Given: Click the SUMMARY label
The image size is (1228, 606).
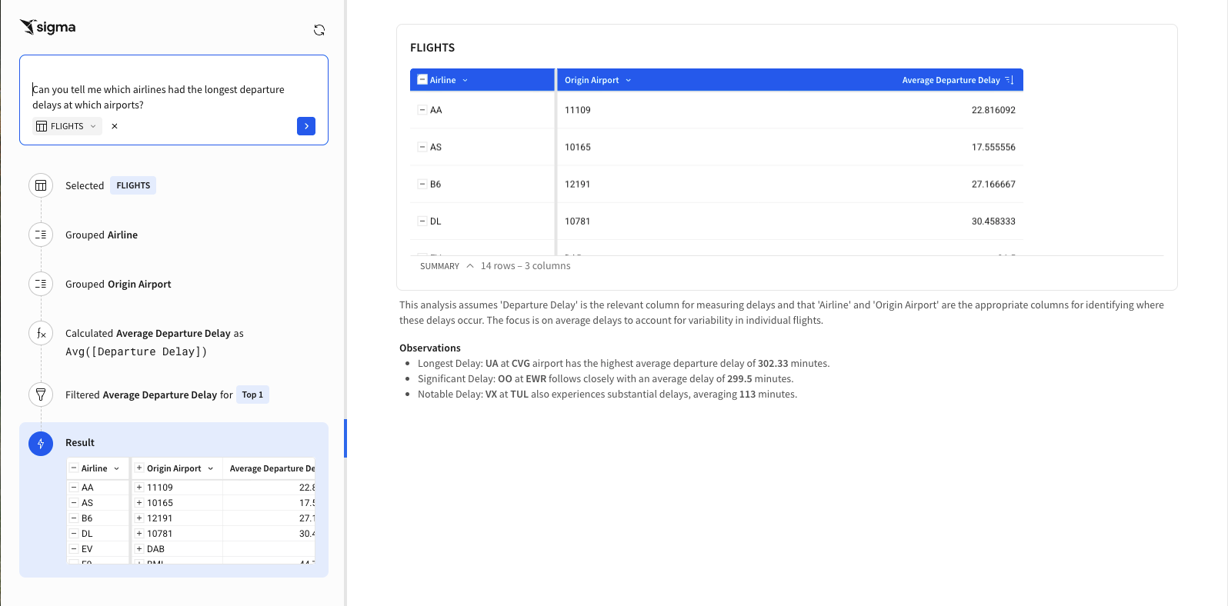Looking at the screenshot, I should 439,266.
